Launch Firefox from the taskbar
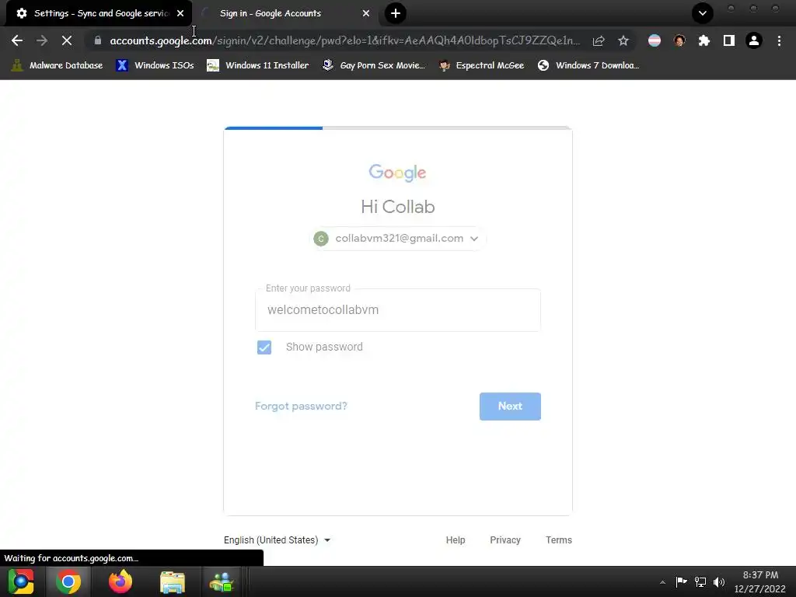Image resolution: width=796 pixels, height=597 pixels. 120,581
